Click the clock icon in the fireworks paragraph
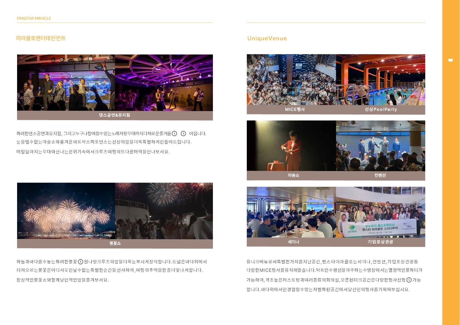The image size is (460, 325). point(81,262)
